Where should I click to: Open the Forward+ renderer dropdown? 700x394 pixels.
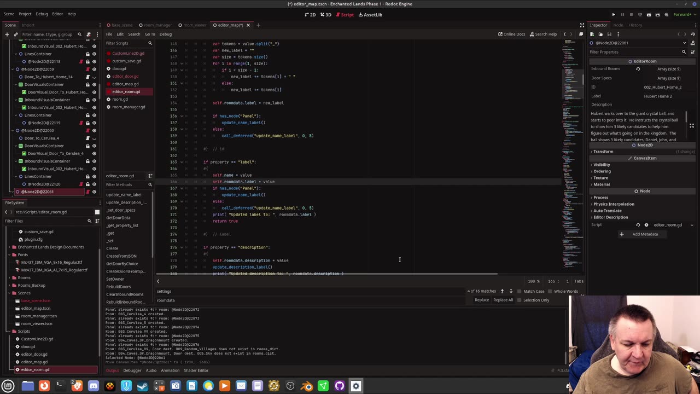(x=684, y=15)
